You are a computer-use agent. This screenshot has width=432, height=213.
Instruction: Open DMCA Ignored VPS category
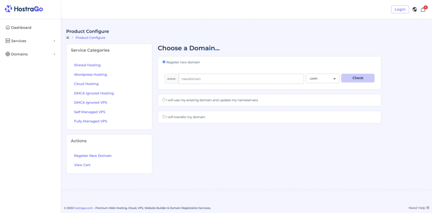point(91,102)
